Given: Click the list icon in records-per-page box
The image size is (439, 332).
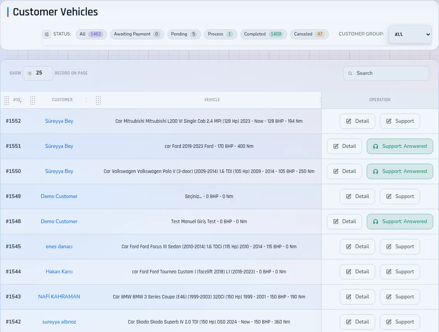Looking at the screenshot, I should 29,73.
